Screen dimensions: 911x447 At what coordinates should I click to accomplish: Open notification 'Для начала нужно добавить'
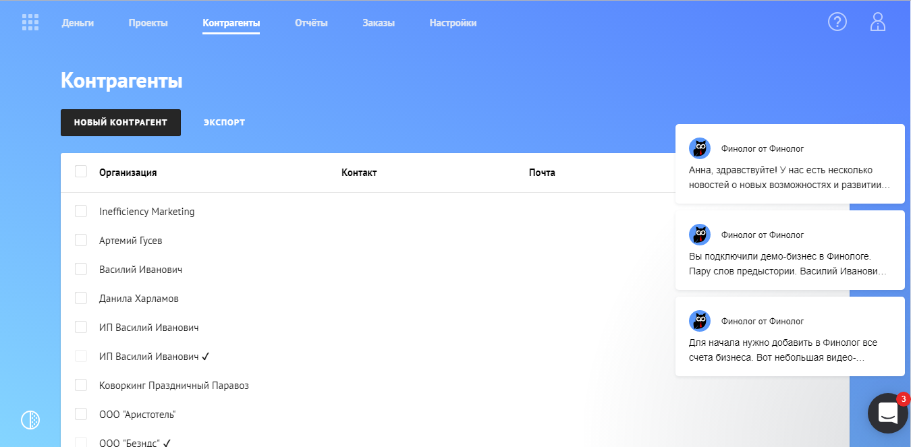point(790,336)
